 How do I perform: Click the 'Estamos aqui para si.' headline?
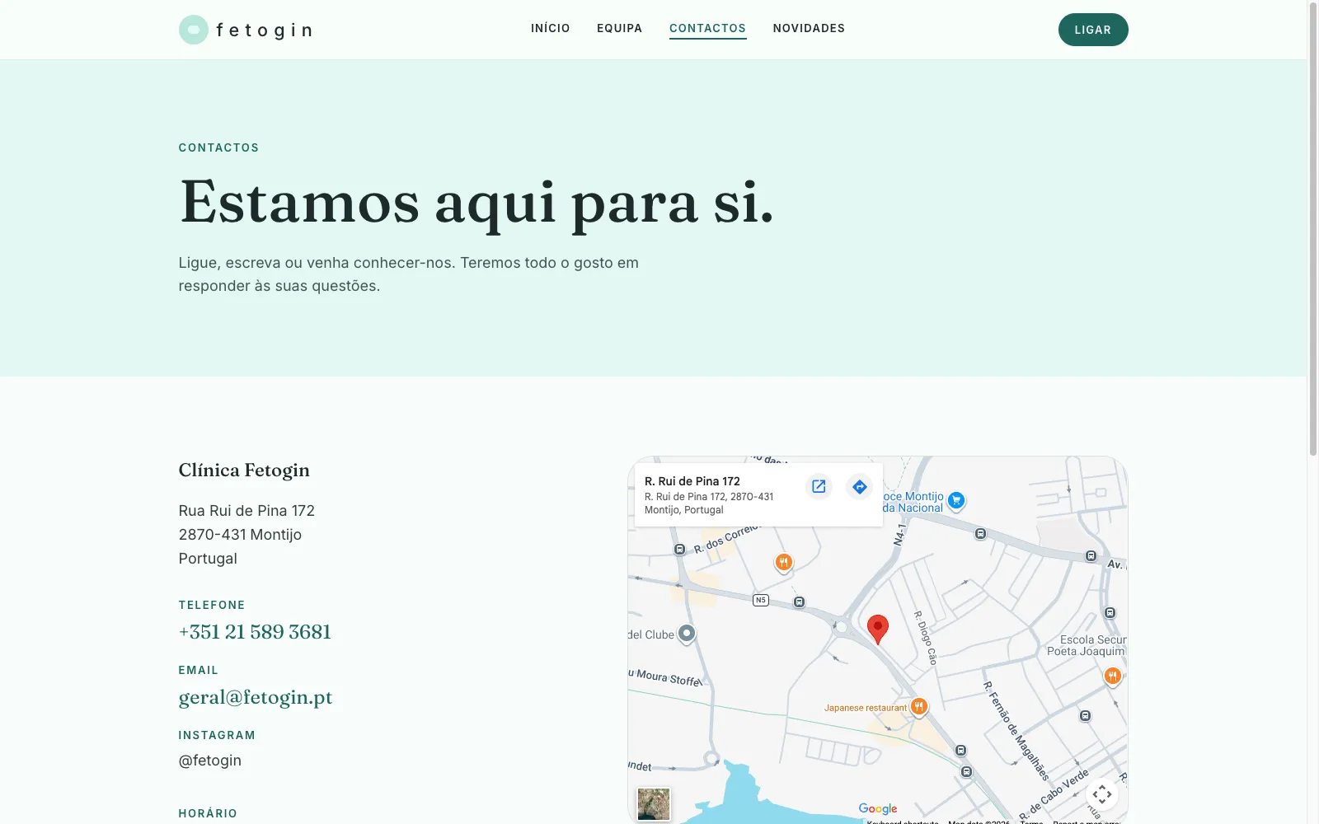[476, 203]
